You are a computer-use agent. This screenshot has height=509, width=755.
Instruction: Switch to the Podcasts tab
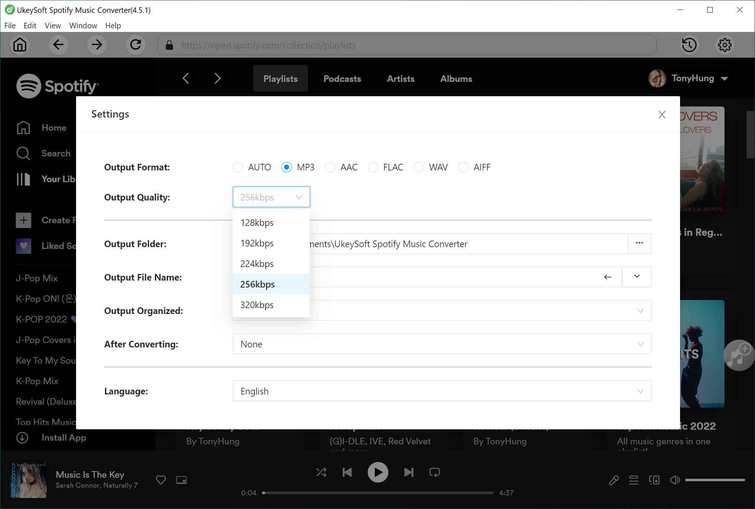click(341, 78)
